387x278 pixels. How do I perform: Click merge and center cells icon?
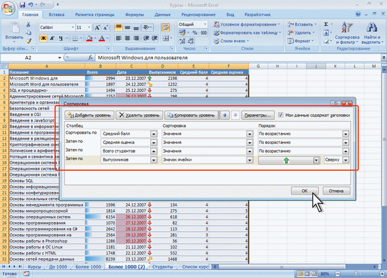tap(166, 38)
